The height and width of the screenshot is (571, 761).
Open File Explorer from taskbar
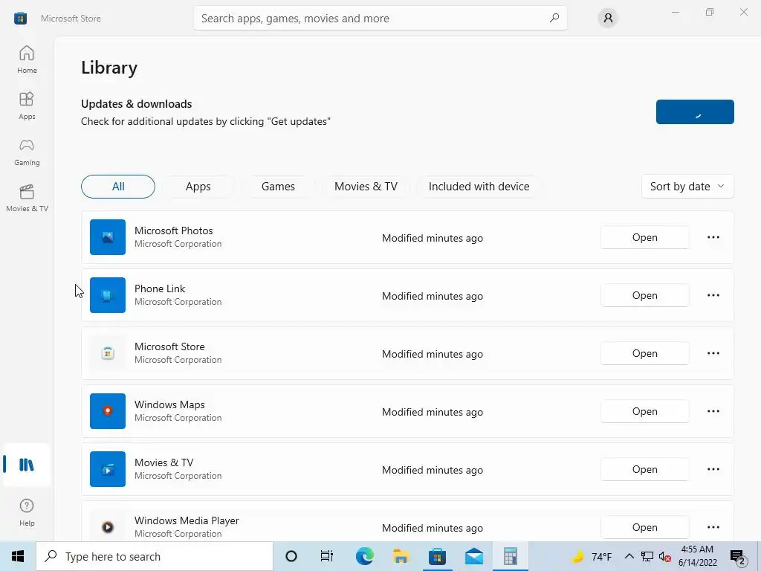(401, 556)
